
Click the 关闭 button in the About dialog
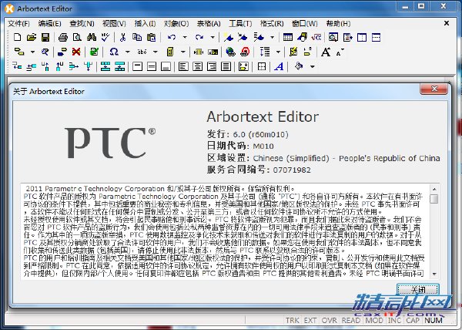pyautogui.click(x=418, y=289)
